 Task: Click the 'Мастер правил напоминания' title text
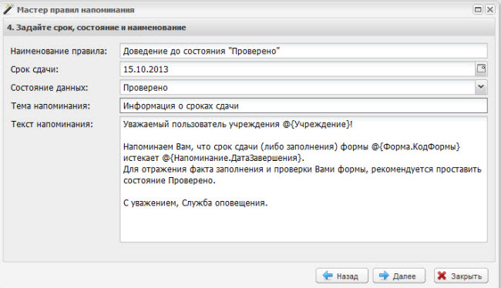76,10
